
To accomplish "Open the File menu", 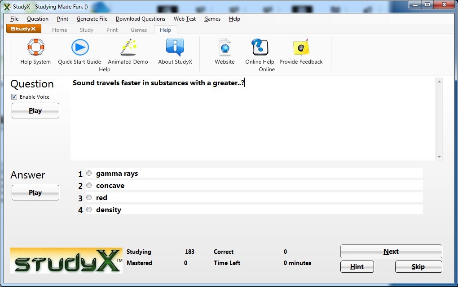I will click(x=14, y=19).
